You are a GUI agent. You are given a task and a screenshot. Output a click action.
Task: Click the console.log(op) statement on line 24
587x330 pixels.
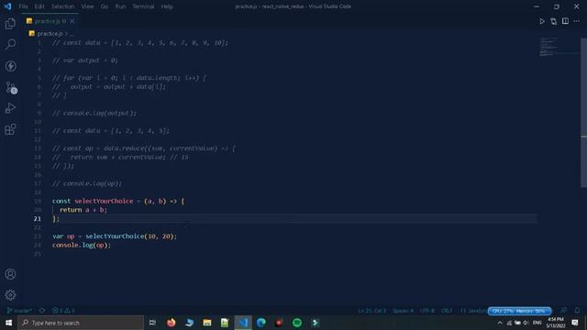(82, 245)
